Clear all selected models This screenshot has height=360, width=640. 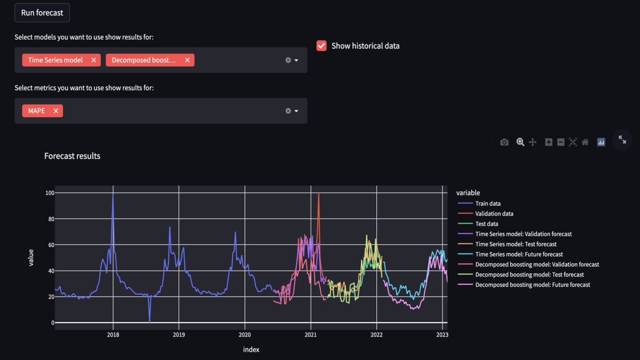(288, 60)
